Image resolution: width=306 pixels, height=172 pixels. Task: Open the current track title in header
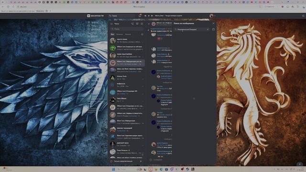tap(168, 16)
